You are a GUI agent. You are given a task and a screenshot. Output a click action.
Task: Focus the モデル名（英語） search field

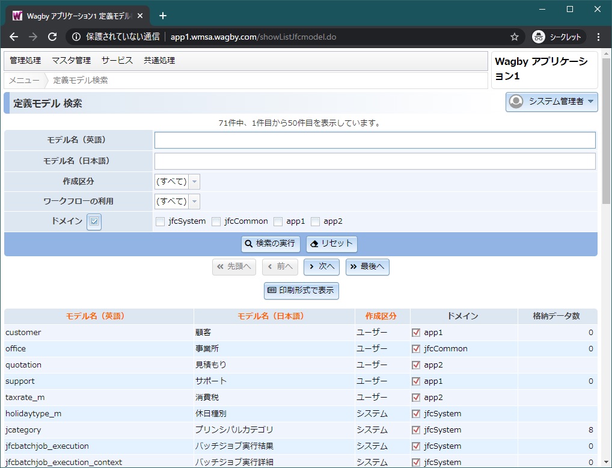pos(375,140)
